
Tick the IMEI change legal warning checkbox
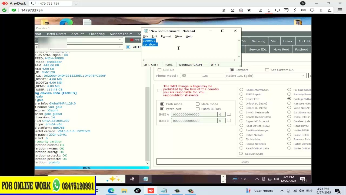[159, 90]
